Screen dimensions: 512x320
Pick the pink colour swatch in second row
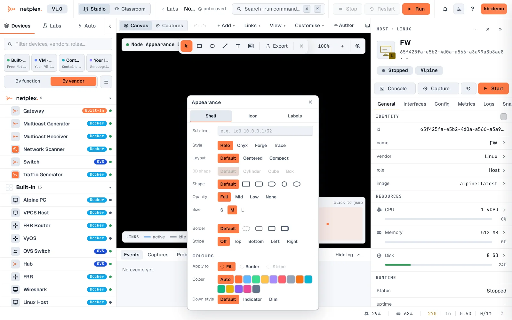tap(247, 289)
